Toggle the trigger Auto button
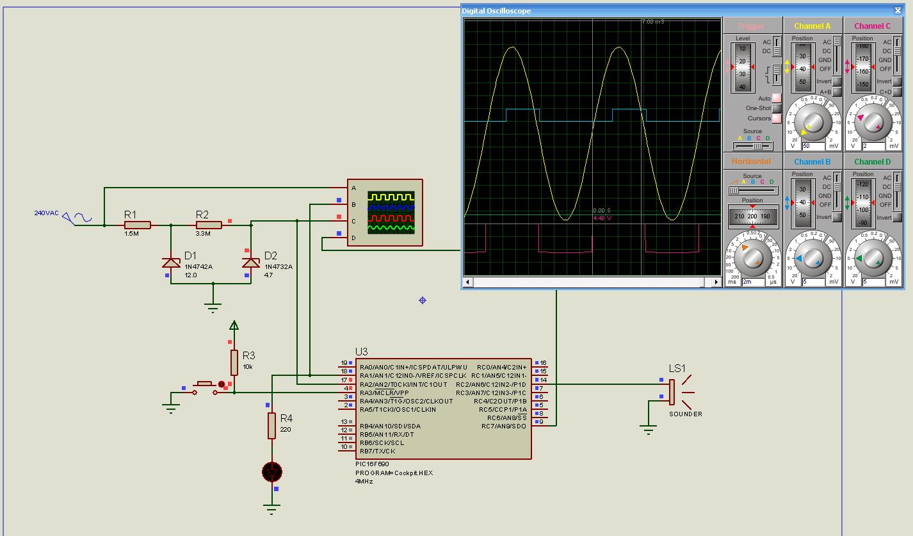The width and height of the screenshot is (913, 536). pos(777,98)
